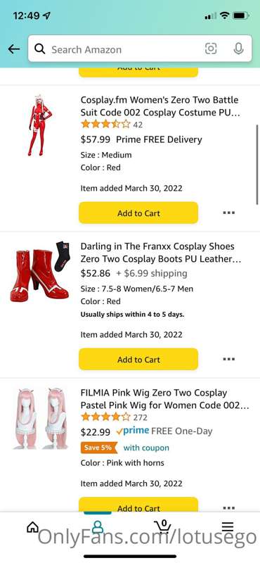The width and height of the screenshot is (260, 563).
Task: Open the pink wig product thumbnail
Action: 40,419
